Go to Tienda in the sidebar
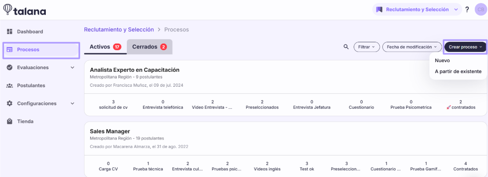The image size is (488, 177). pyautogui.click(x=25, y=122)
